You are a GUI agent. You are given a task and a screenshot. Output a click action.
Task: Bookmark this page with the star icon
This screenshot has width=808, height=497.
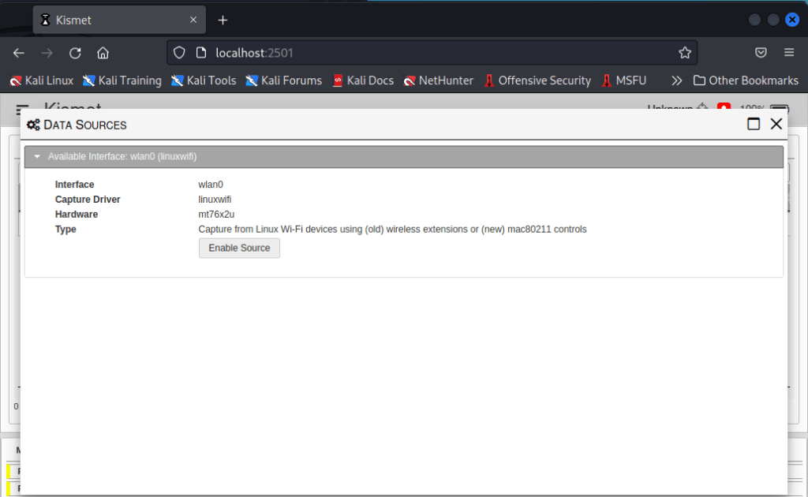pyautogui.click(x=684, y=53)
